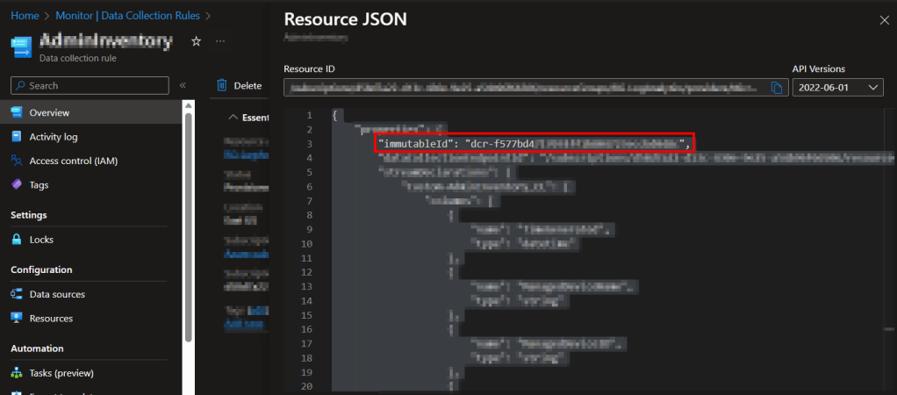Viewport: 897px width, 395px height.
Task: Click the Home breadcrumb link
Action: [x=24, y=16]
